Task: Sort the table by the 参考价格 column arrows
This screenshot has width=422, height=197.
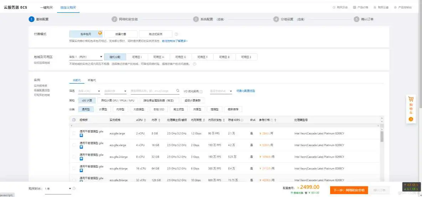Action: pyautogui.click(x=275, y=120)
